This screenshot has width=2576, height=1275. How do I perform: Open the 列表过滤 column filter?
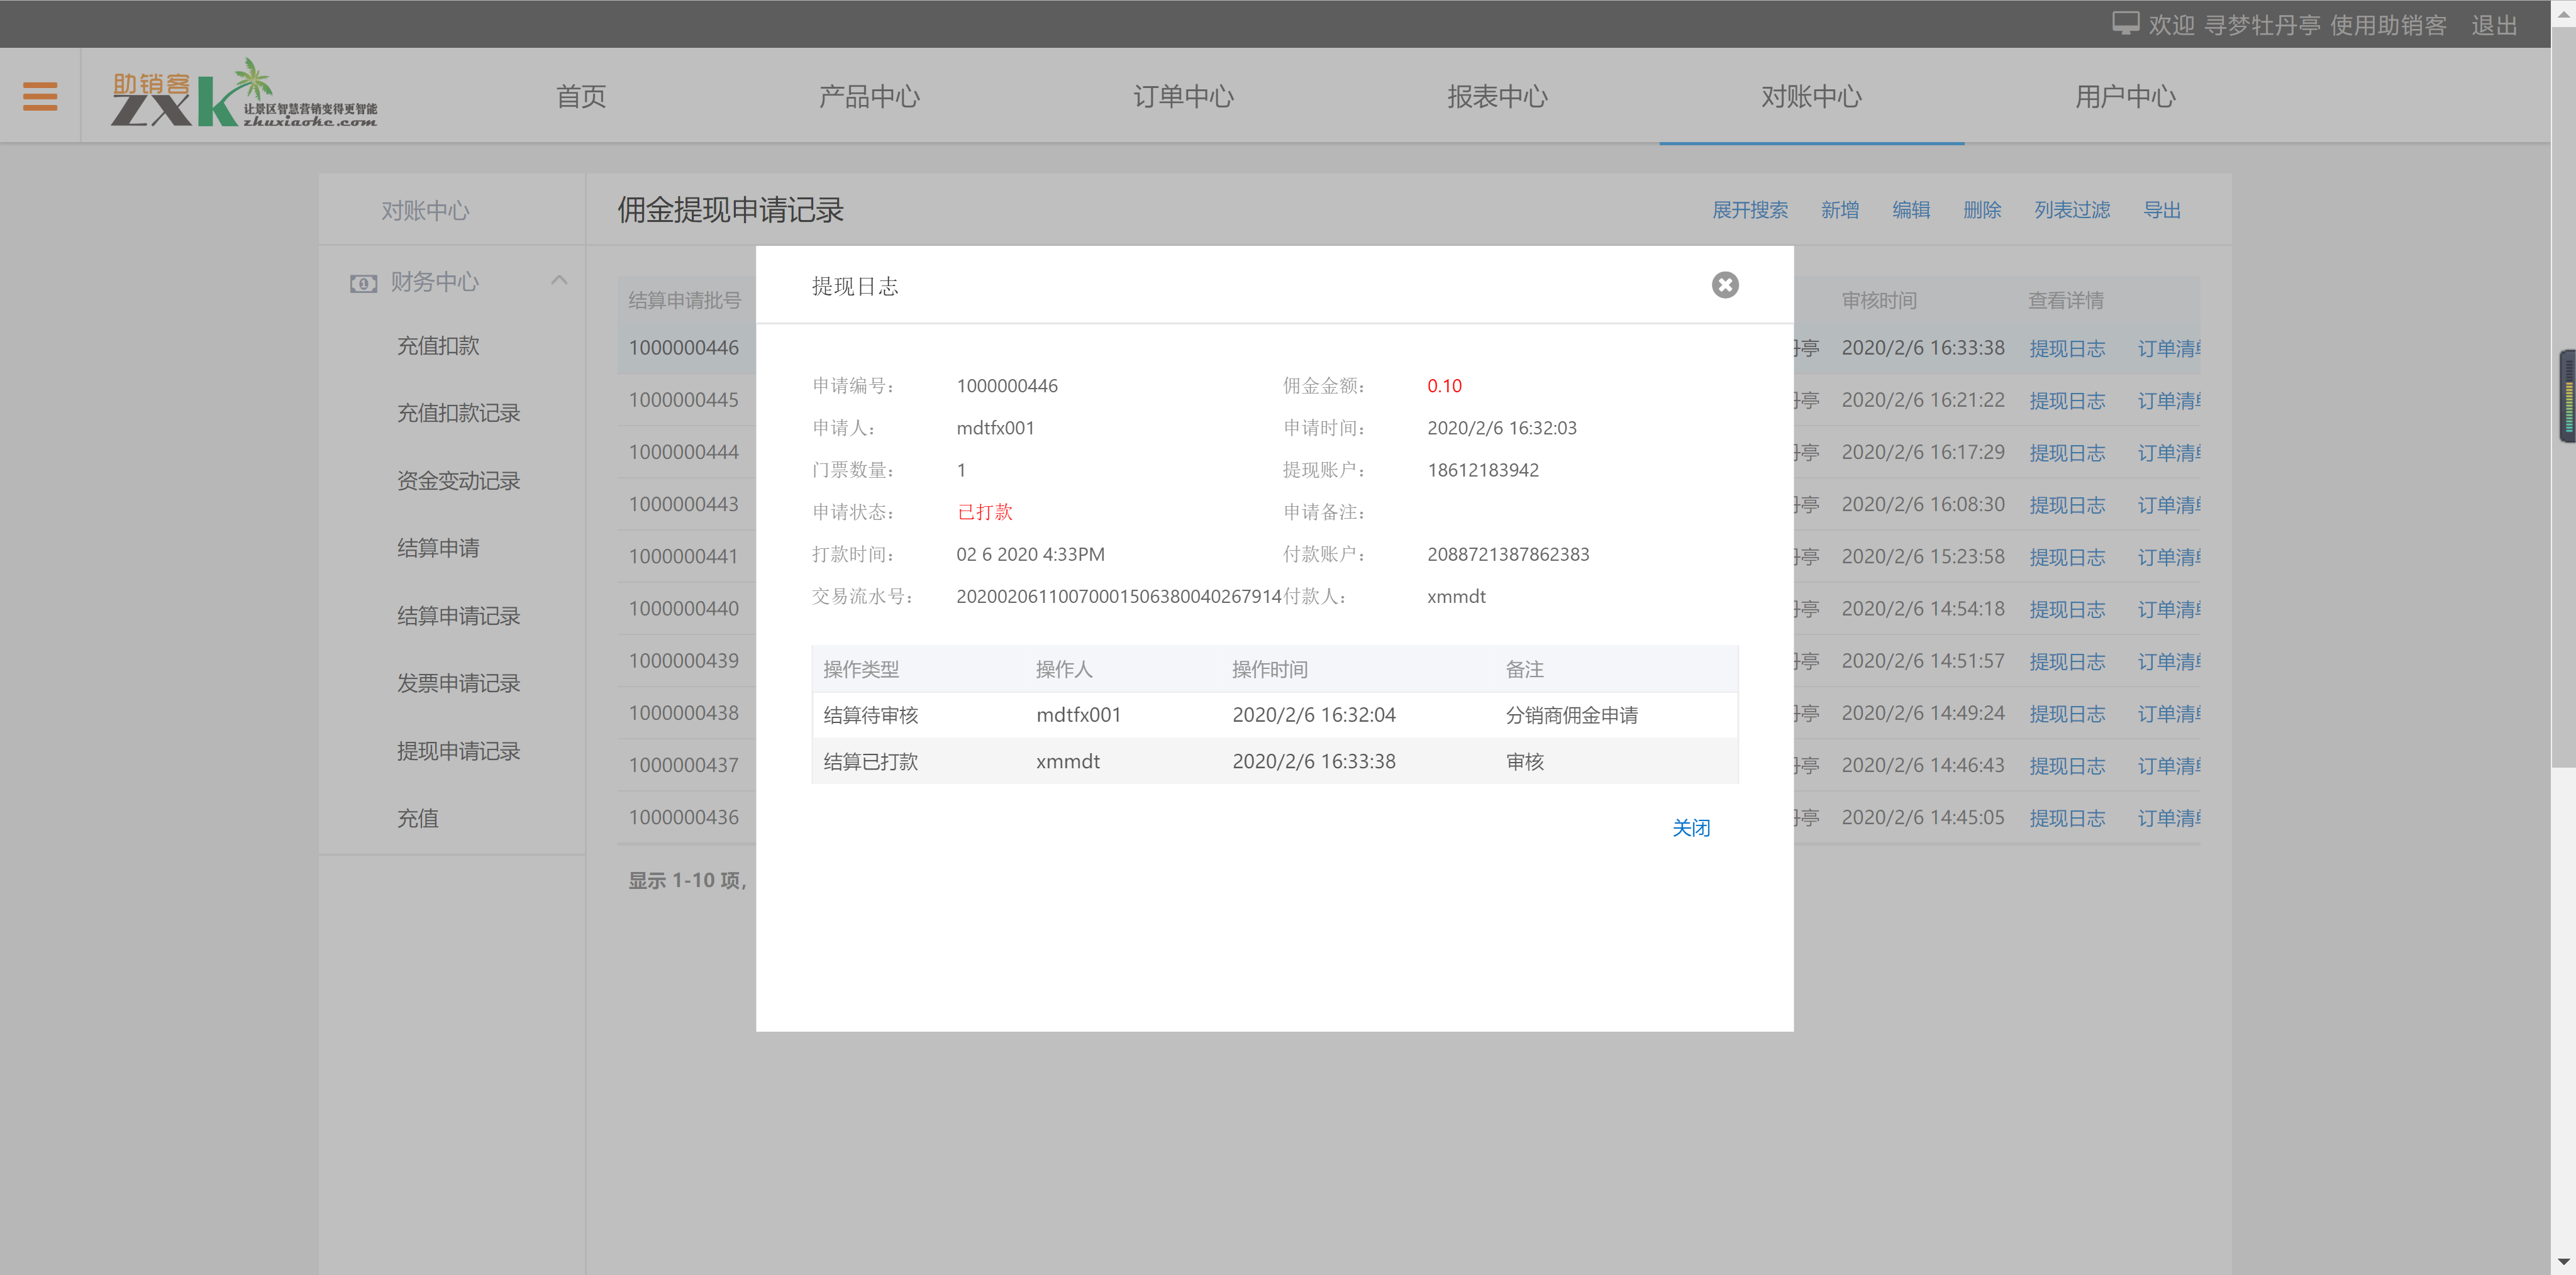point(2071,210)
